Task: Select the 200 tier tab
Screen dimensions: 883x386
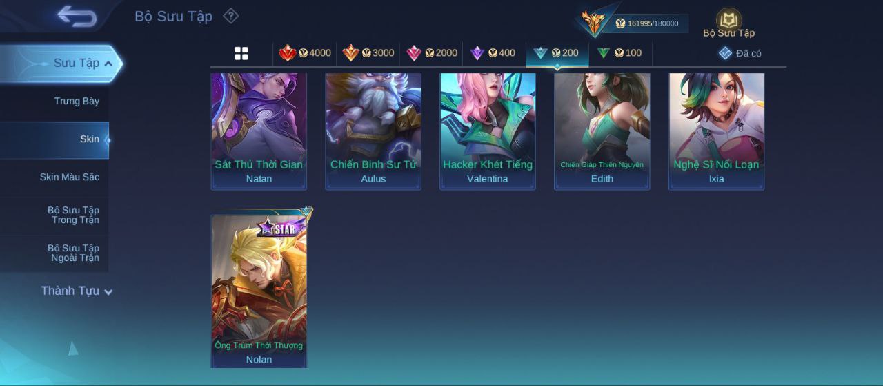Action: click(557, 54)
